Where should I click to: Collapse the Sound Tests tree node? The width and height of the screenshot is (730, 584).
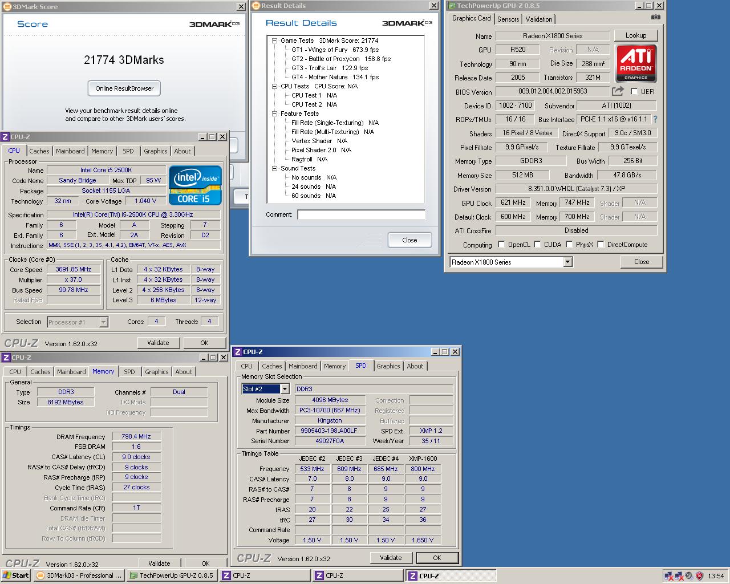click(274, 168)
